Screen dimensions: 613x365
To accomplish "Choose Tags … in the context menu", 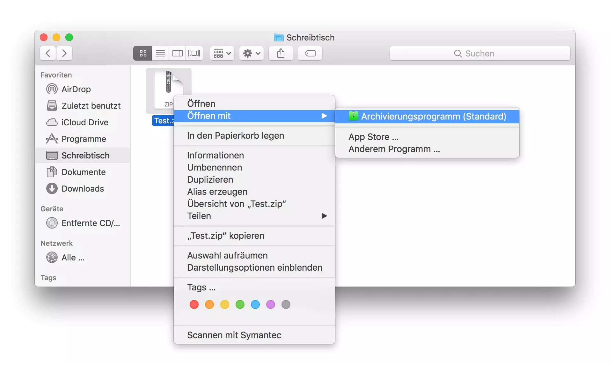I will click(x=254, y=287).
